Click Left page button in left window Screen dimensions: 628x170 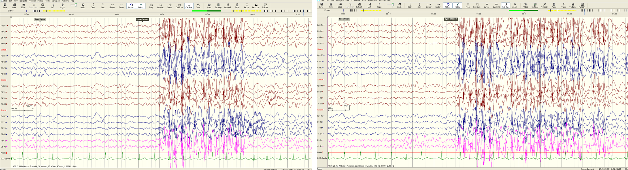(x=53, y=6)
